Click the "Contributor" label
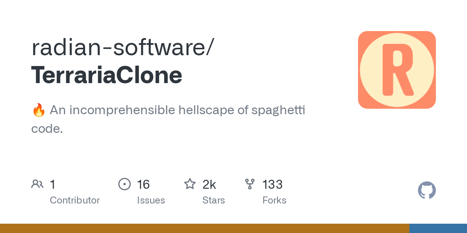Image resolution: width=467 pixels, height=233 pixels. tap(75, 200)
